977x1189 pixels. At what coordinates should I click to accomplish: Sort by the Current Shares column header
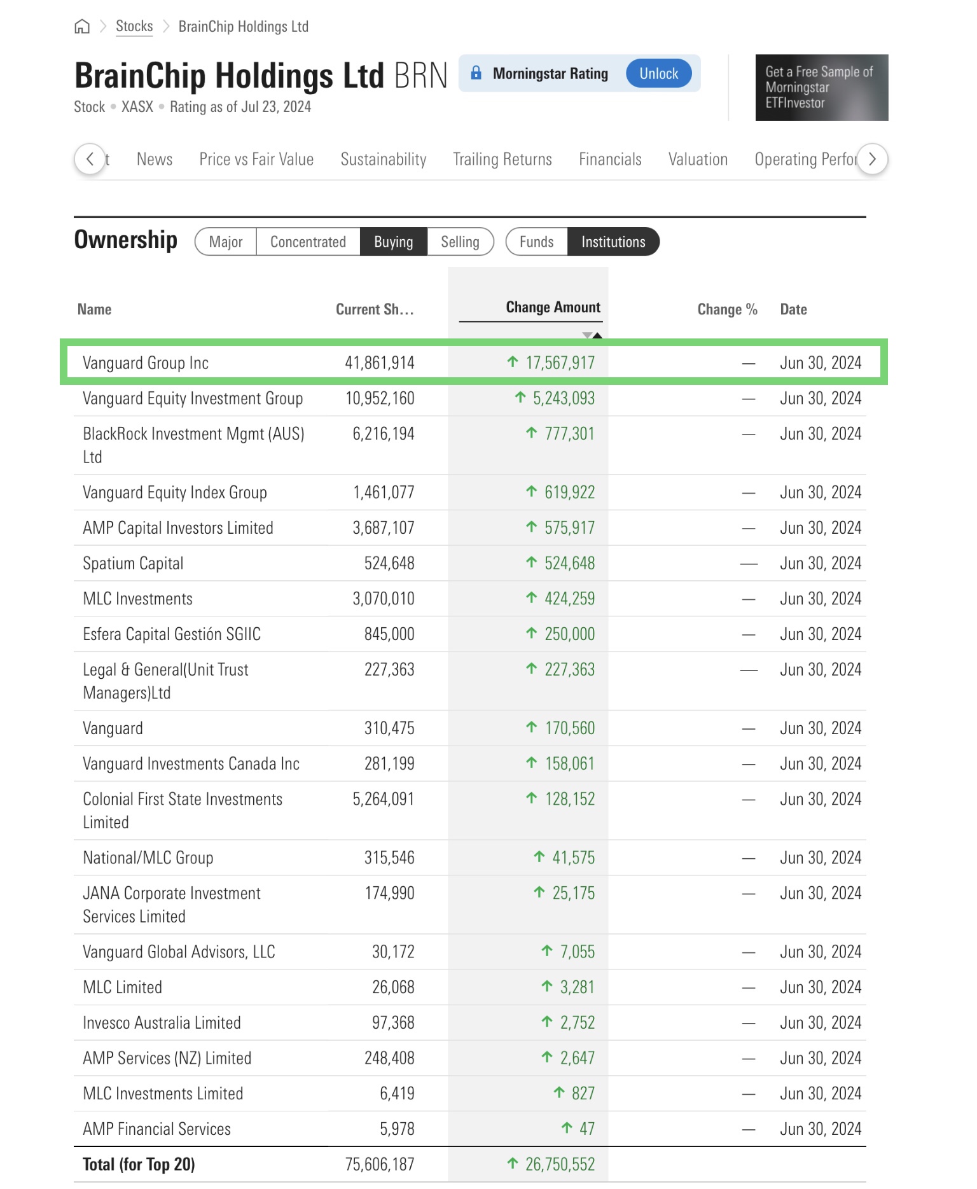tap(375, 310)
